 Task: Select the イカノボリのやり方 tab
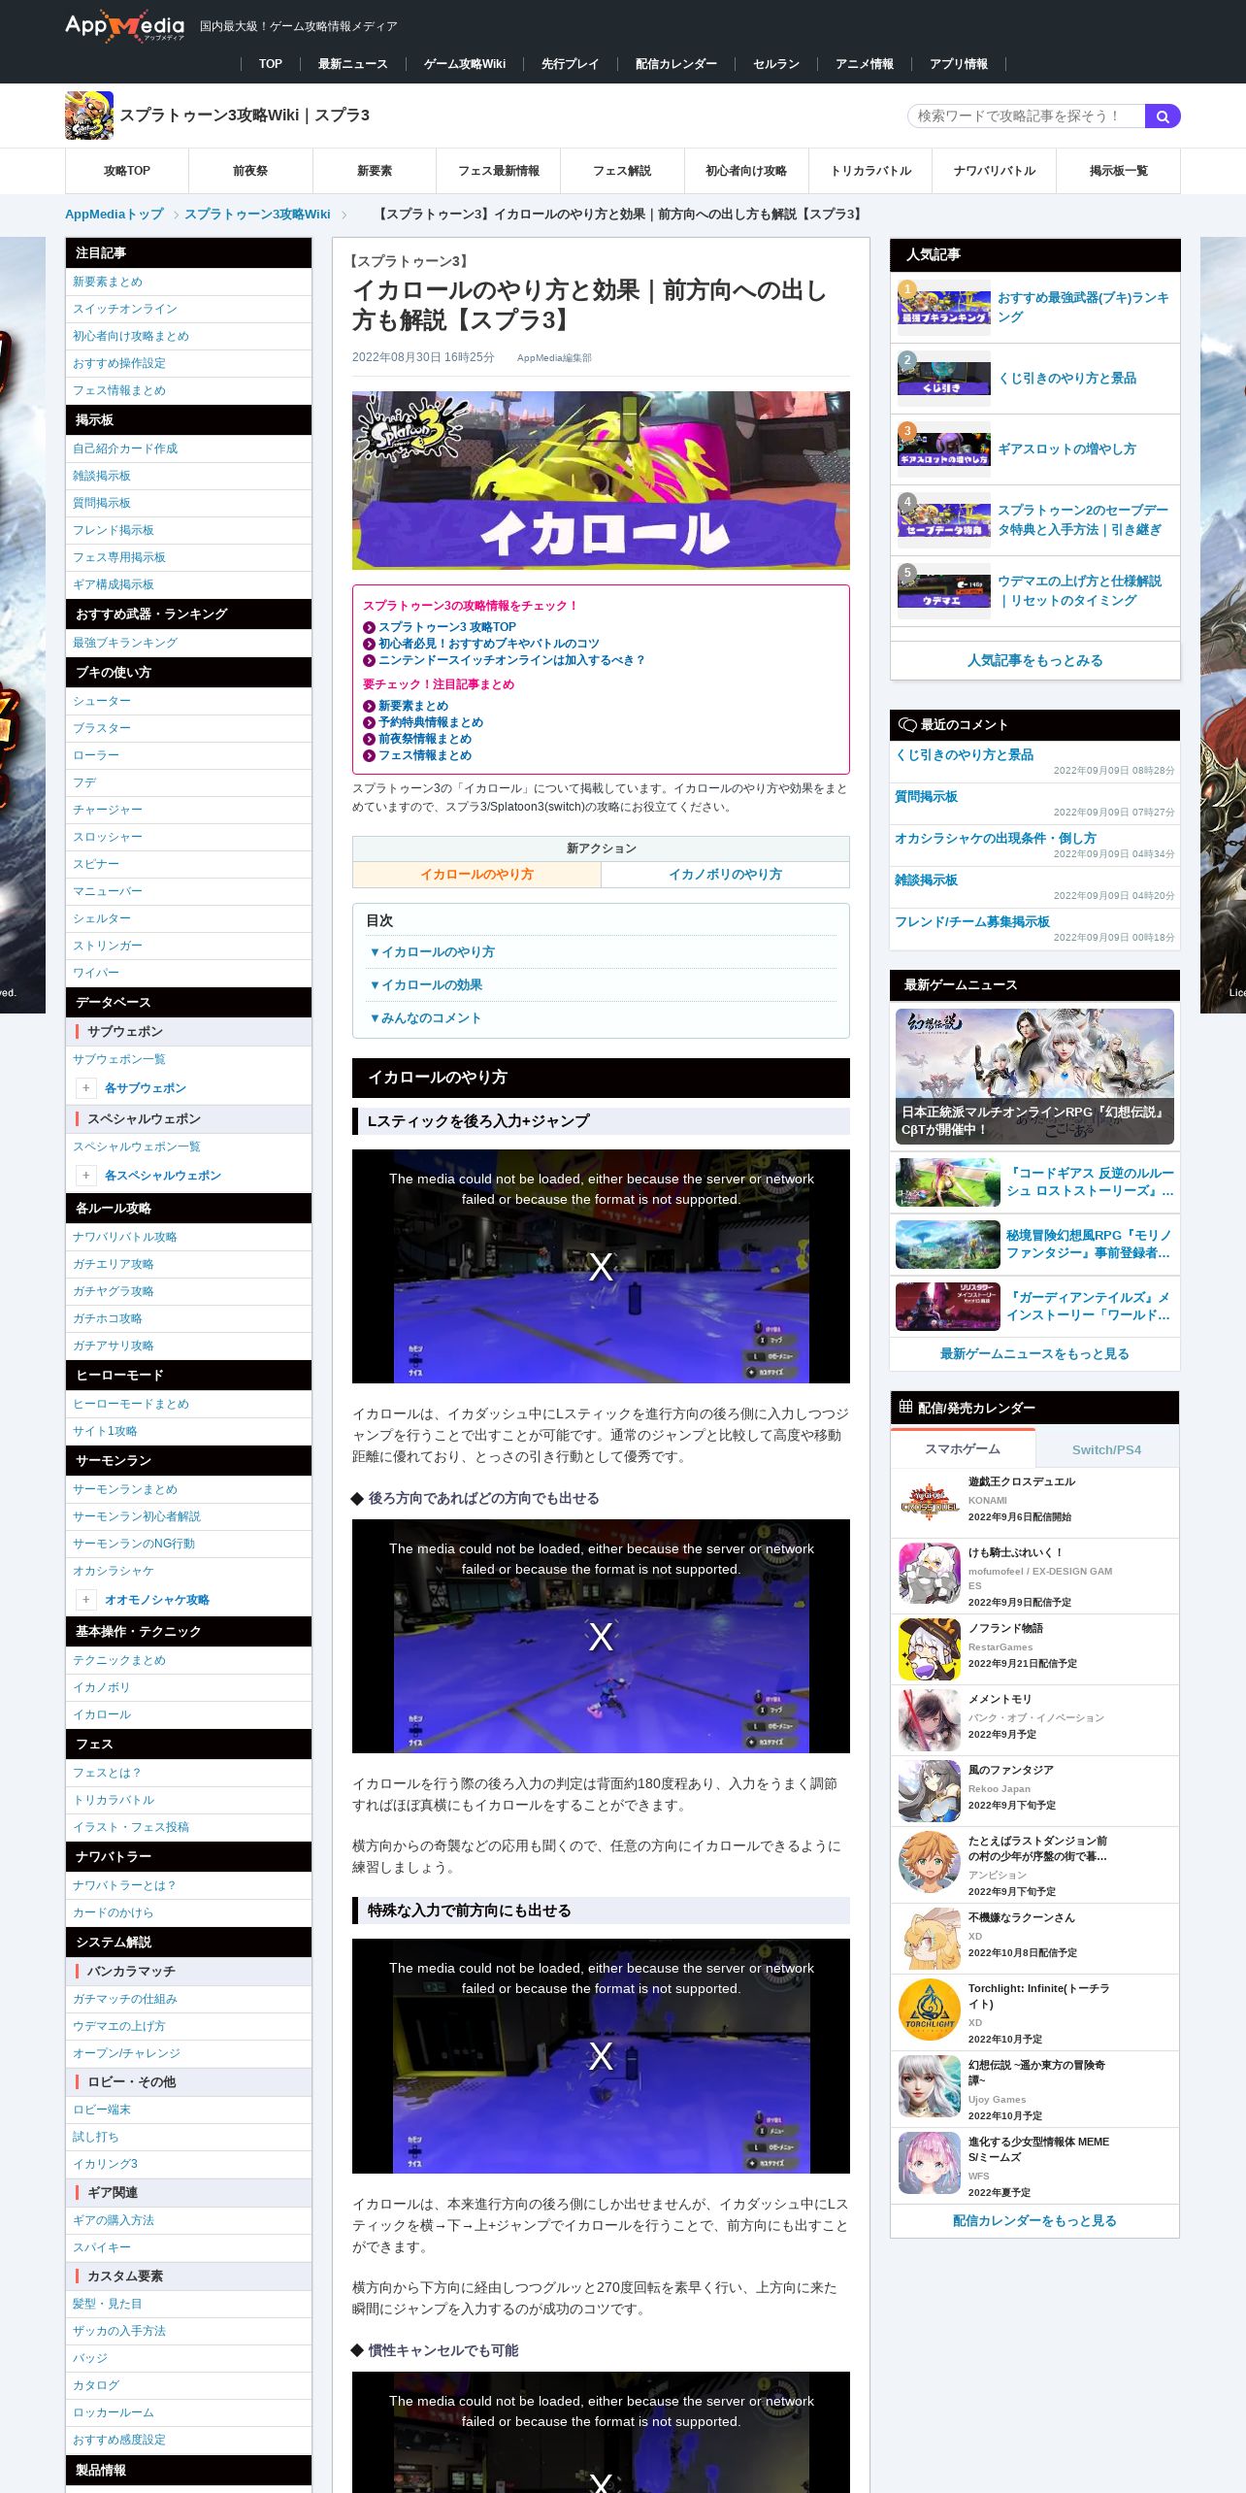725,875
